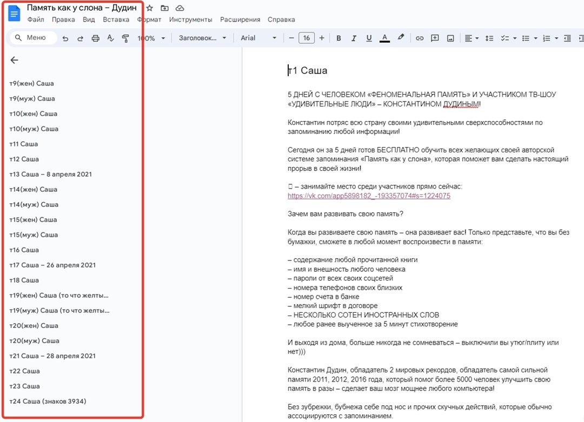
Task: Open the Google Docs home icon
Action: 14,14
